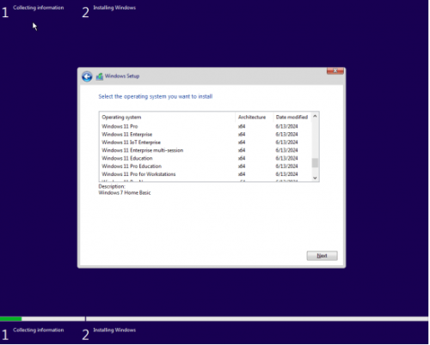
Task: Click the scroll up arrow of OS list
Action: coord(315,116)
